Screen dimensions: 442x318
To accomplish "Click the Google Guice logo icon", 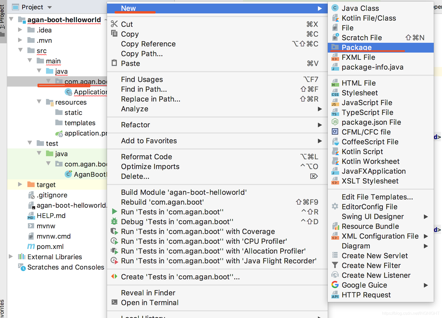I will point(335,285).
